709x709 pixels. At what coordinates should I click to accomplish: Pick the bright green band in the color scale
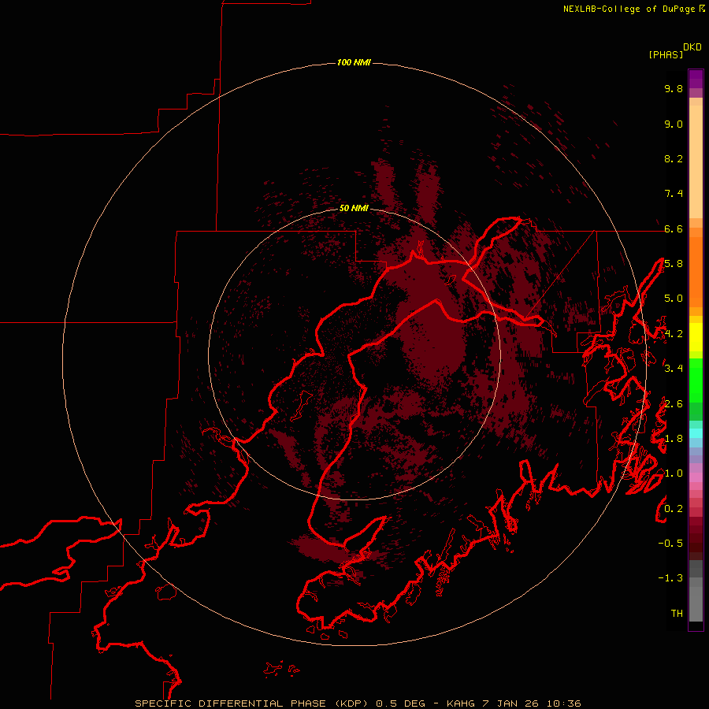tap(696, 380)
